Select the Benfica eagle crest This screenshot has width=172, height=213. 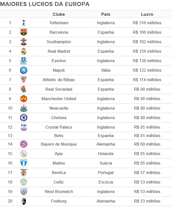pos(24,173)
